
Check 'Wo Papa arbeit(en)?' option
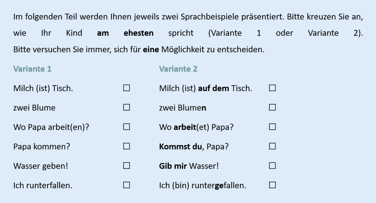126,127
